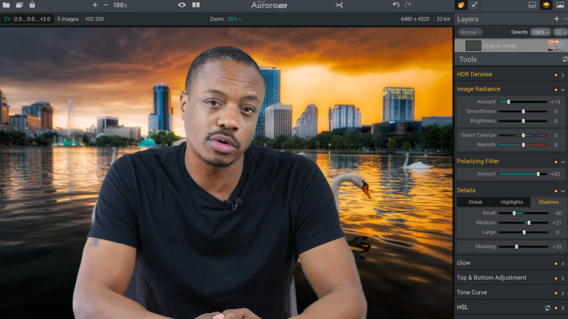
Task: Open the Opacity 100% dropdown
Action: tap(540, 32)
